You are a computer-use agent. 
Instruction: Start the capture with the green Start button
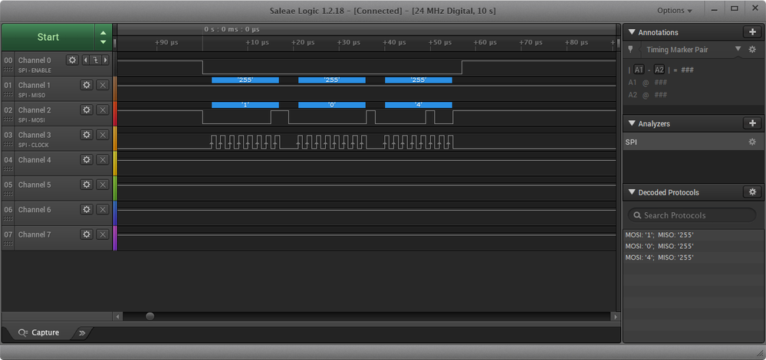point(48,37)
